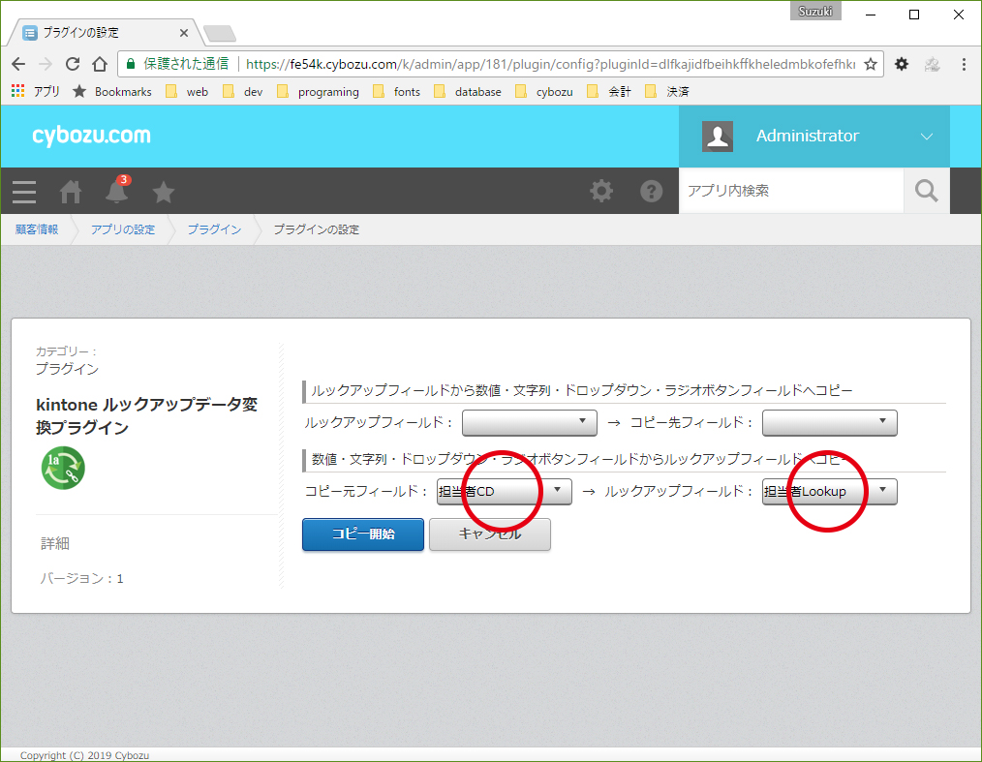Image resolution: width=982 pixels, height=762 pixels.
Task: Open the cybozu bookmarks folder
Action: click(x=543, y=91)
